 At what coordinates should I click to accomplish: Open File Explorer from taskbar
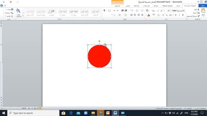[93, 113]
